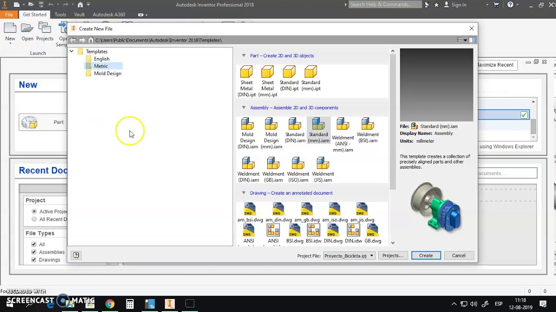Choose Standard (DIN).ipt part template

coord(289,78)
